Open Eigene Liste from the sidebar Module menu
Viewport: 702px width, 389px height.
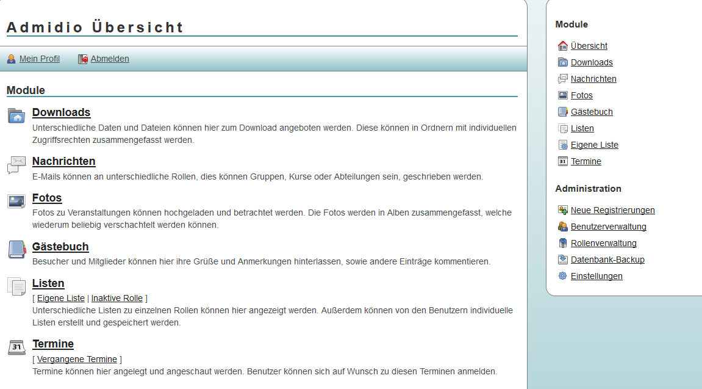coord(594,145)
